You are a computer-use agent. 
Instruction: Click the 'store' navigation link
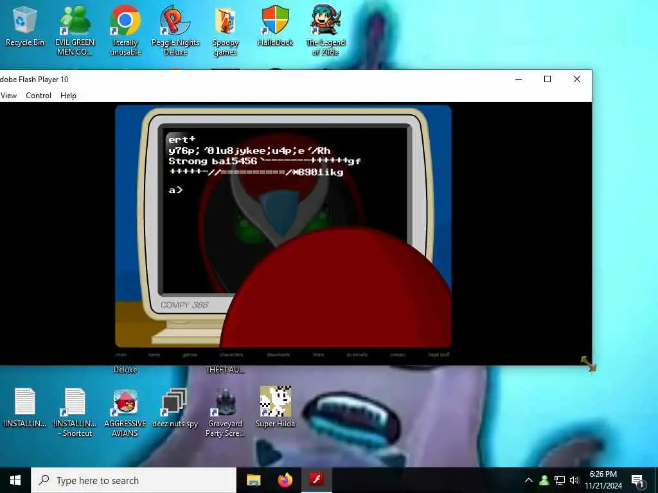click(x=319, y=354)
